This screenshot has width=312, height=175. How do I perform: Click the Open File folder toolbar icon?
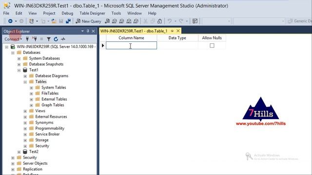coord(54,21)
